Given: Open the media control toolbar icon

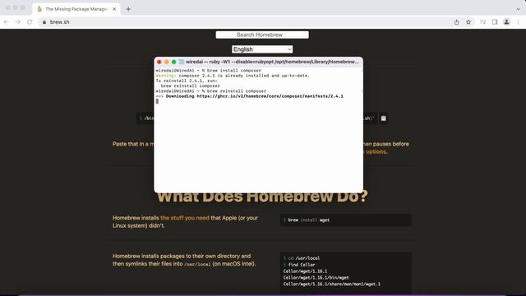Looking at the screenshot, I should click(482, 22).
